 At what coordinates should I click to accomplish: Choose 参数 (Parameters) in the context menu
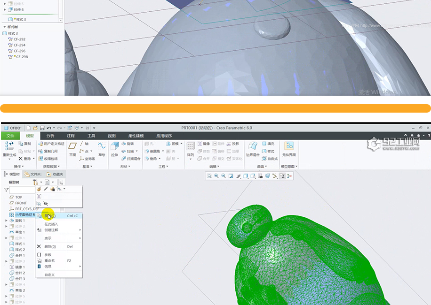[59, 255]
